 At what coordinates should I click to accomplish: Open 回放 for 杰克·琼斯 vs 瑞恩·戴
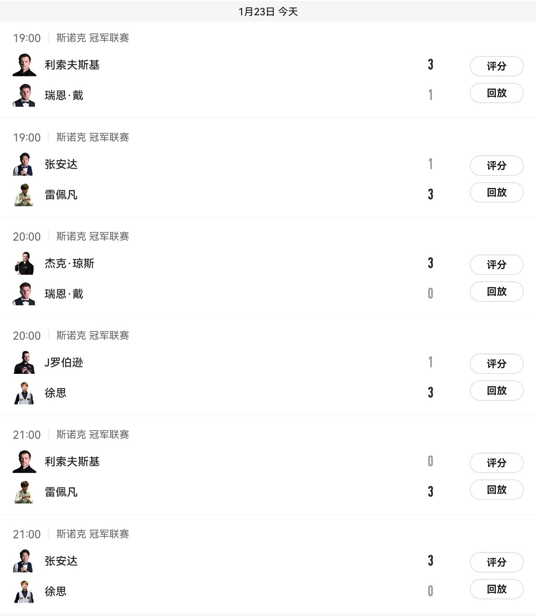pos(497,292)
